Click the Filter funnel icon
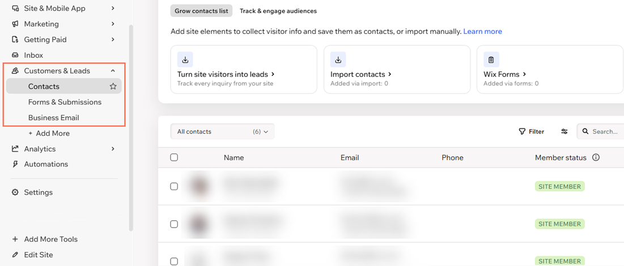This screenshot has height=266, width=624. click(522, 132)
